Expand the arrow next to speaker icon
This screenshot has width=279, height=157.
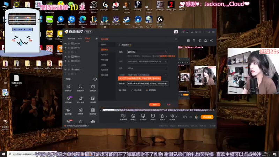pyautogui.click(x=176, y=117)
